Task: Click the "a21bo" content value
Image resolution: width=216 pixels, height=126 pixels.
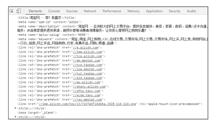Action: click(74, 22)
